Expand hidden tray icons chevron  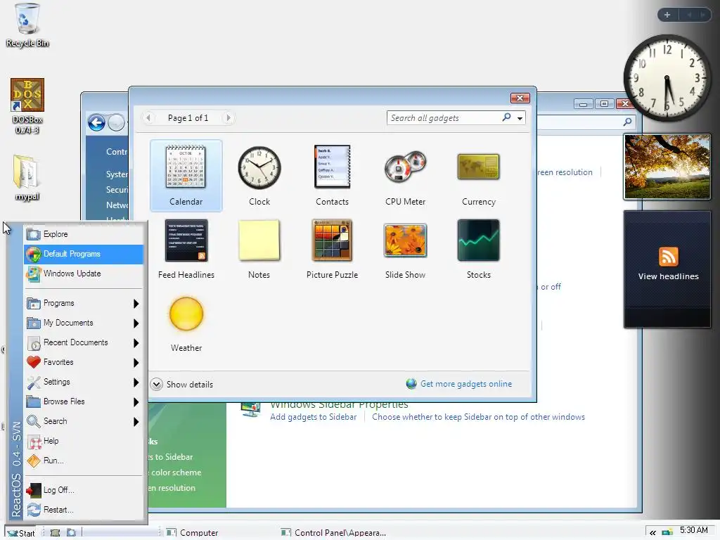[652, 533]
